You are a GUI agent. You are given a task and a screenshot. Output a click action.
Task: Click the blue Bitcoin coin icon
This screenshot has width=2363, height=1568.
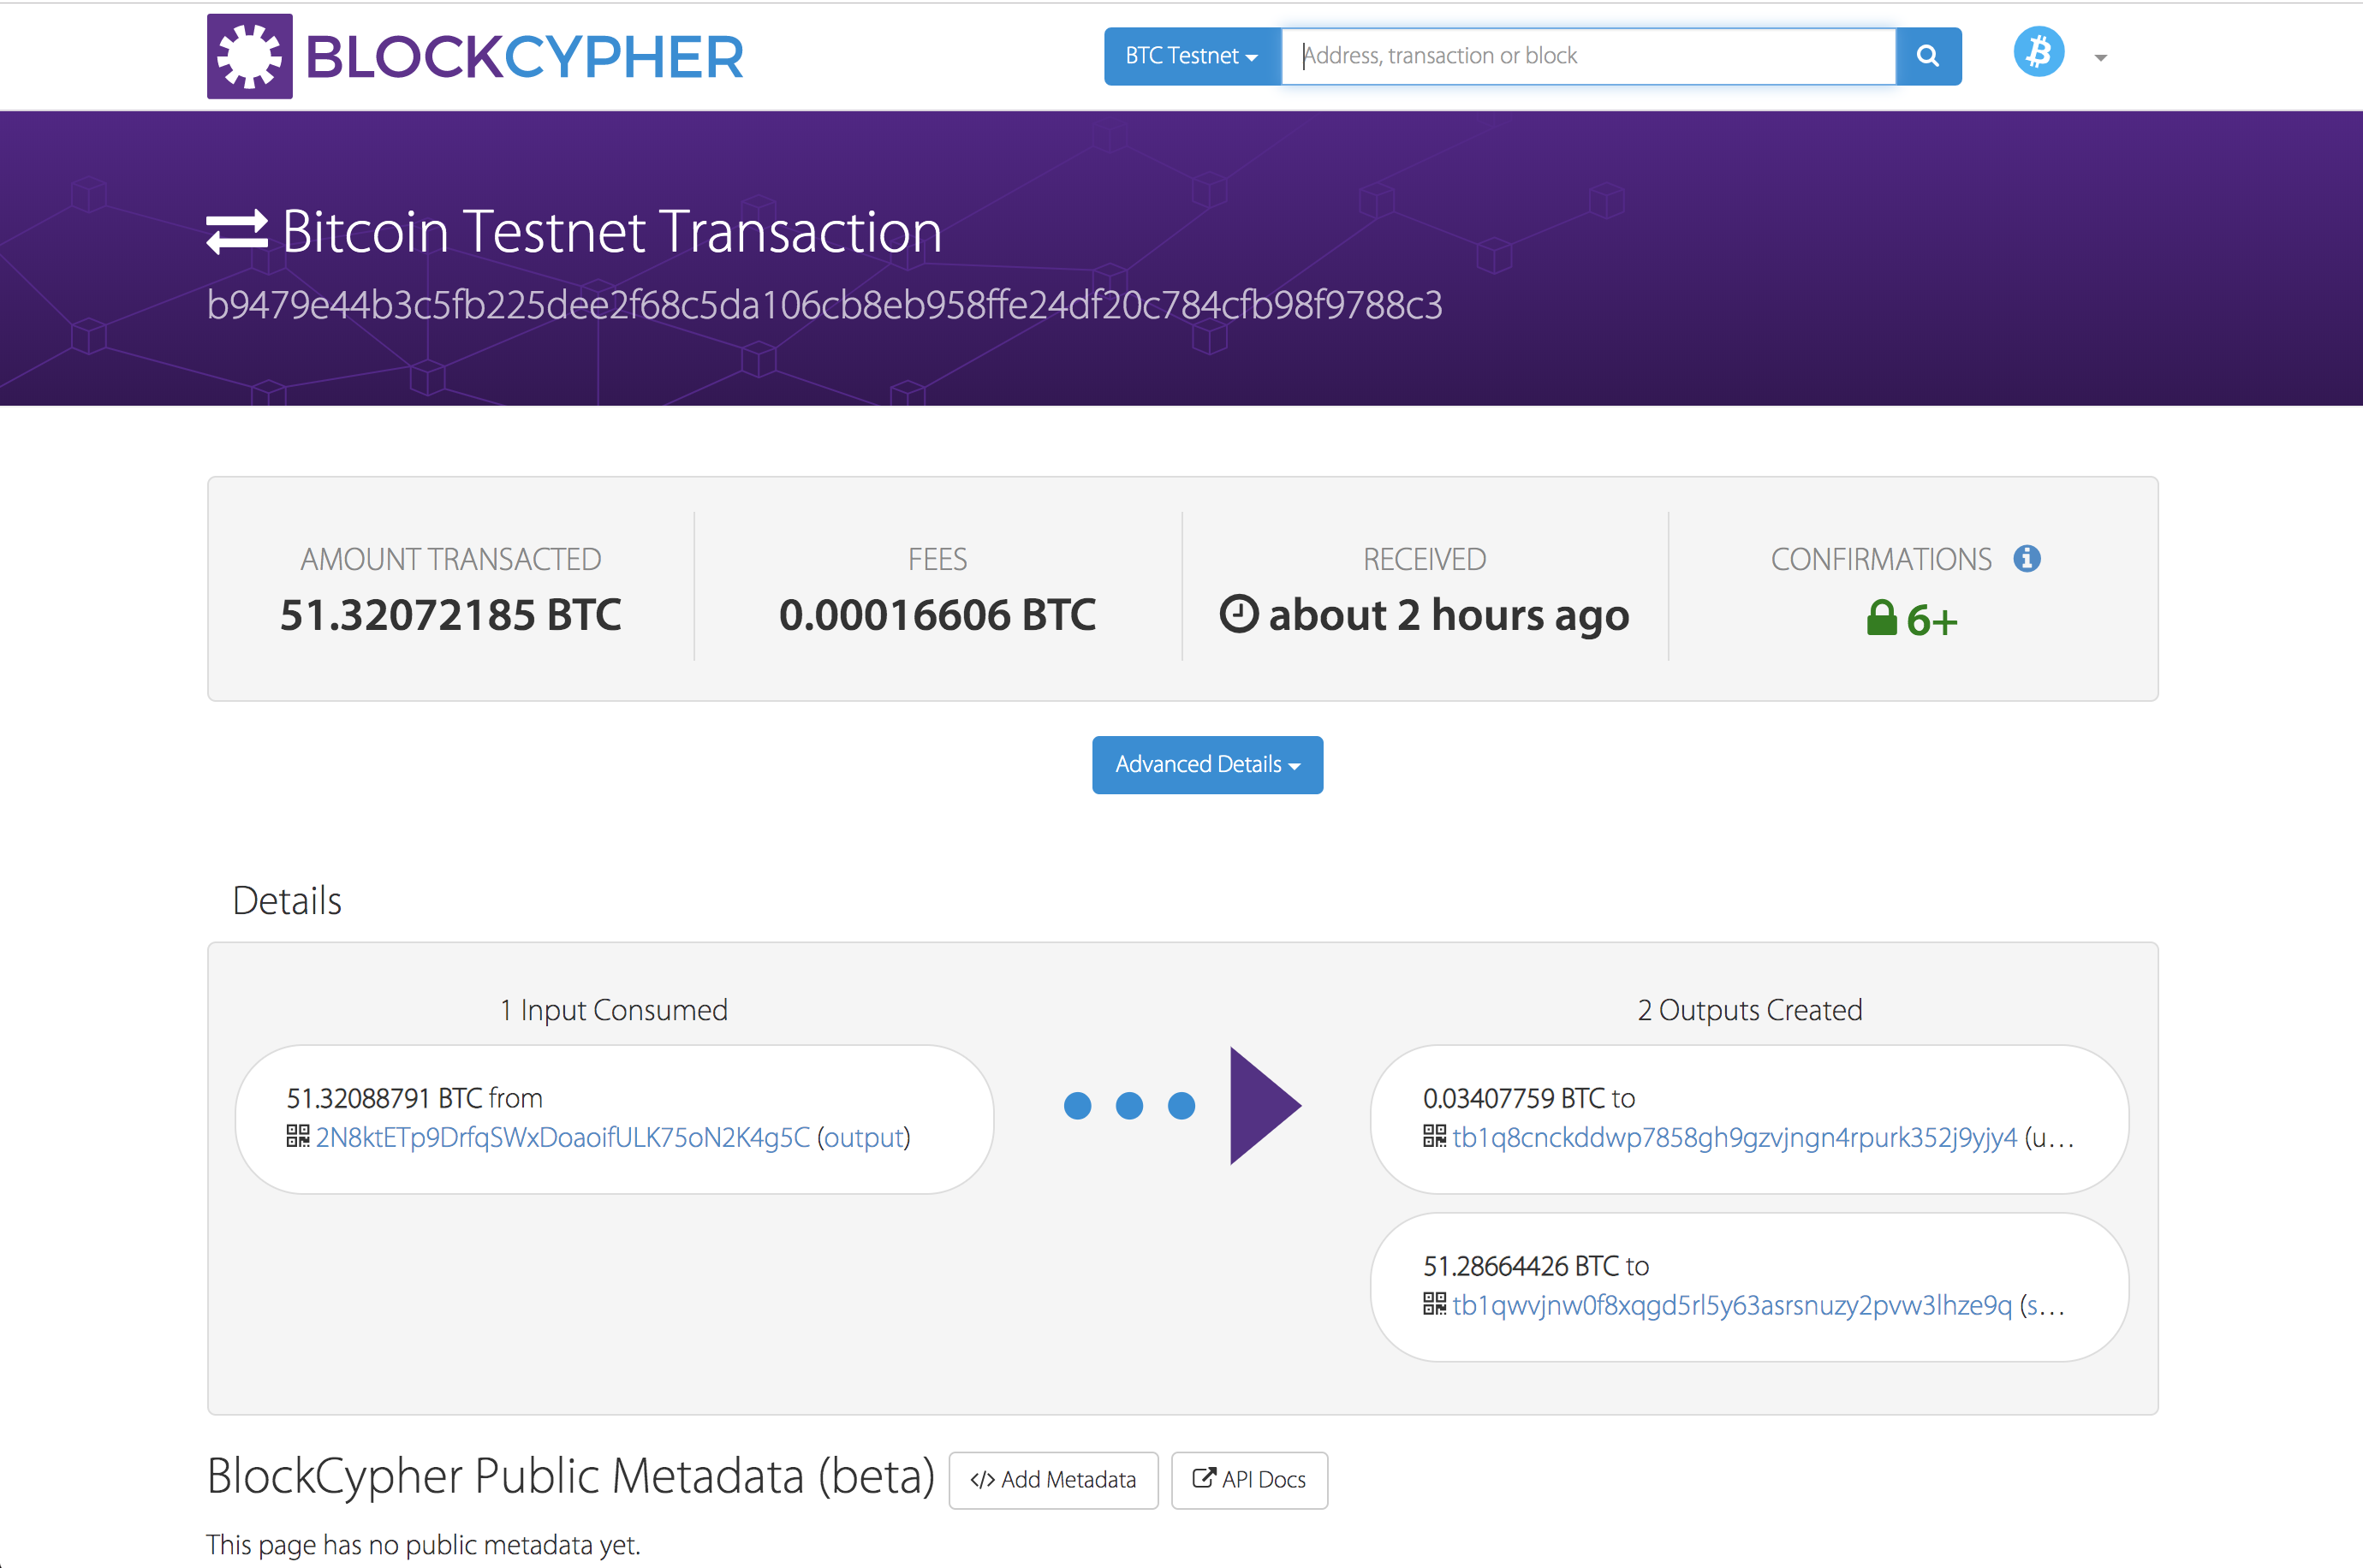[2038, 52]
